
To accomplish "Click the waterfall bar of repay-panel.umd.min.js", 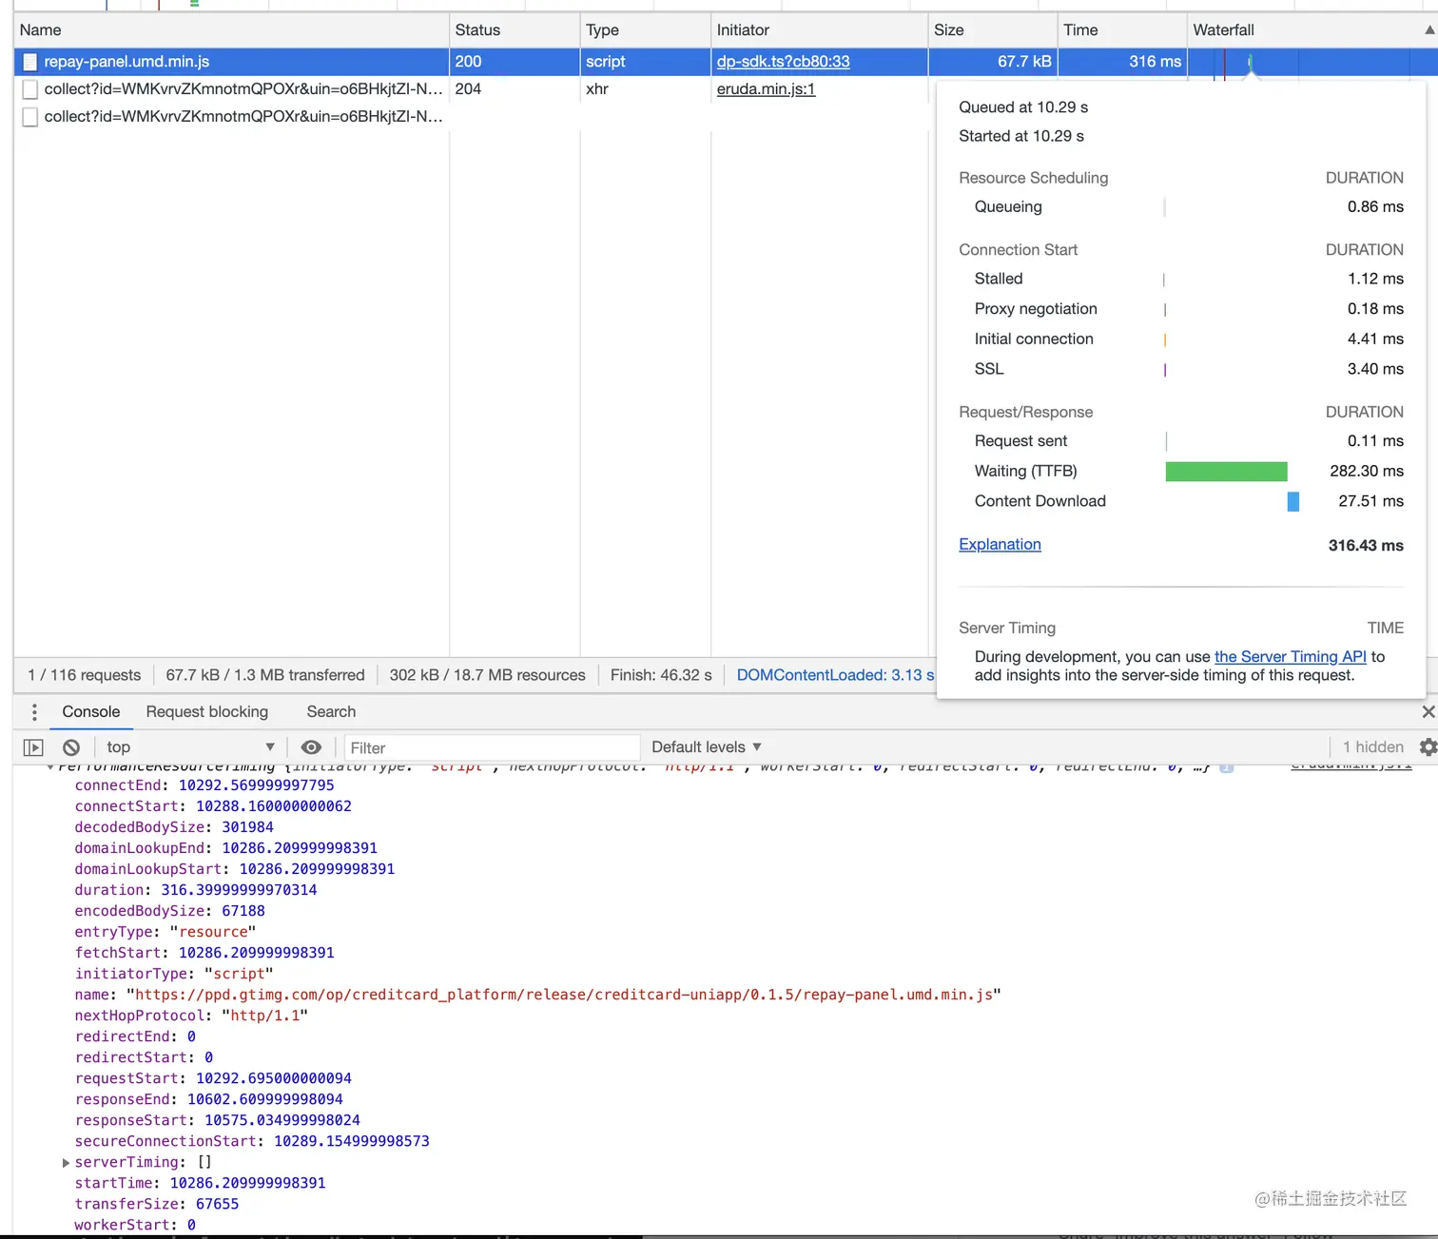I will (x=1250, y=62).
